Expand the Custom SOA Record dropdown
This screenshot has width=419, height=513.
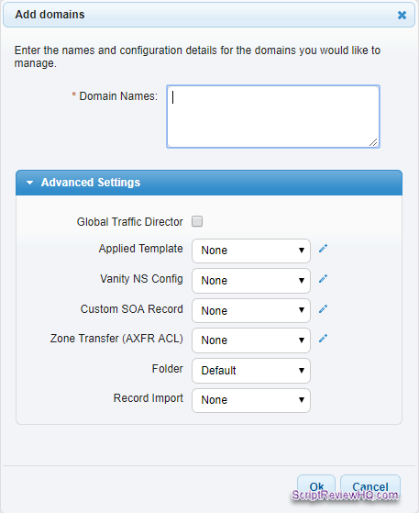pyautogui.click(x=251, y=310)
